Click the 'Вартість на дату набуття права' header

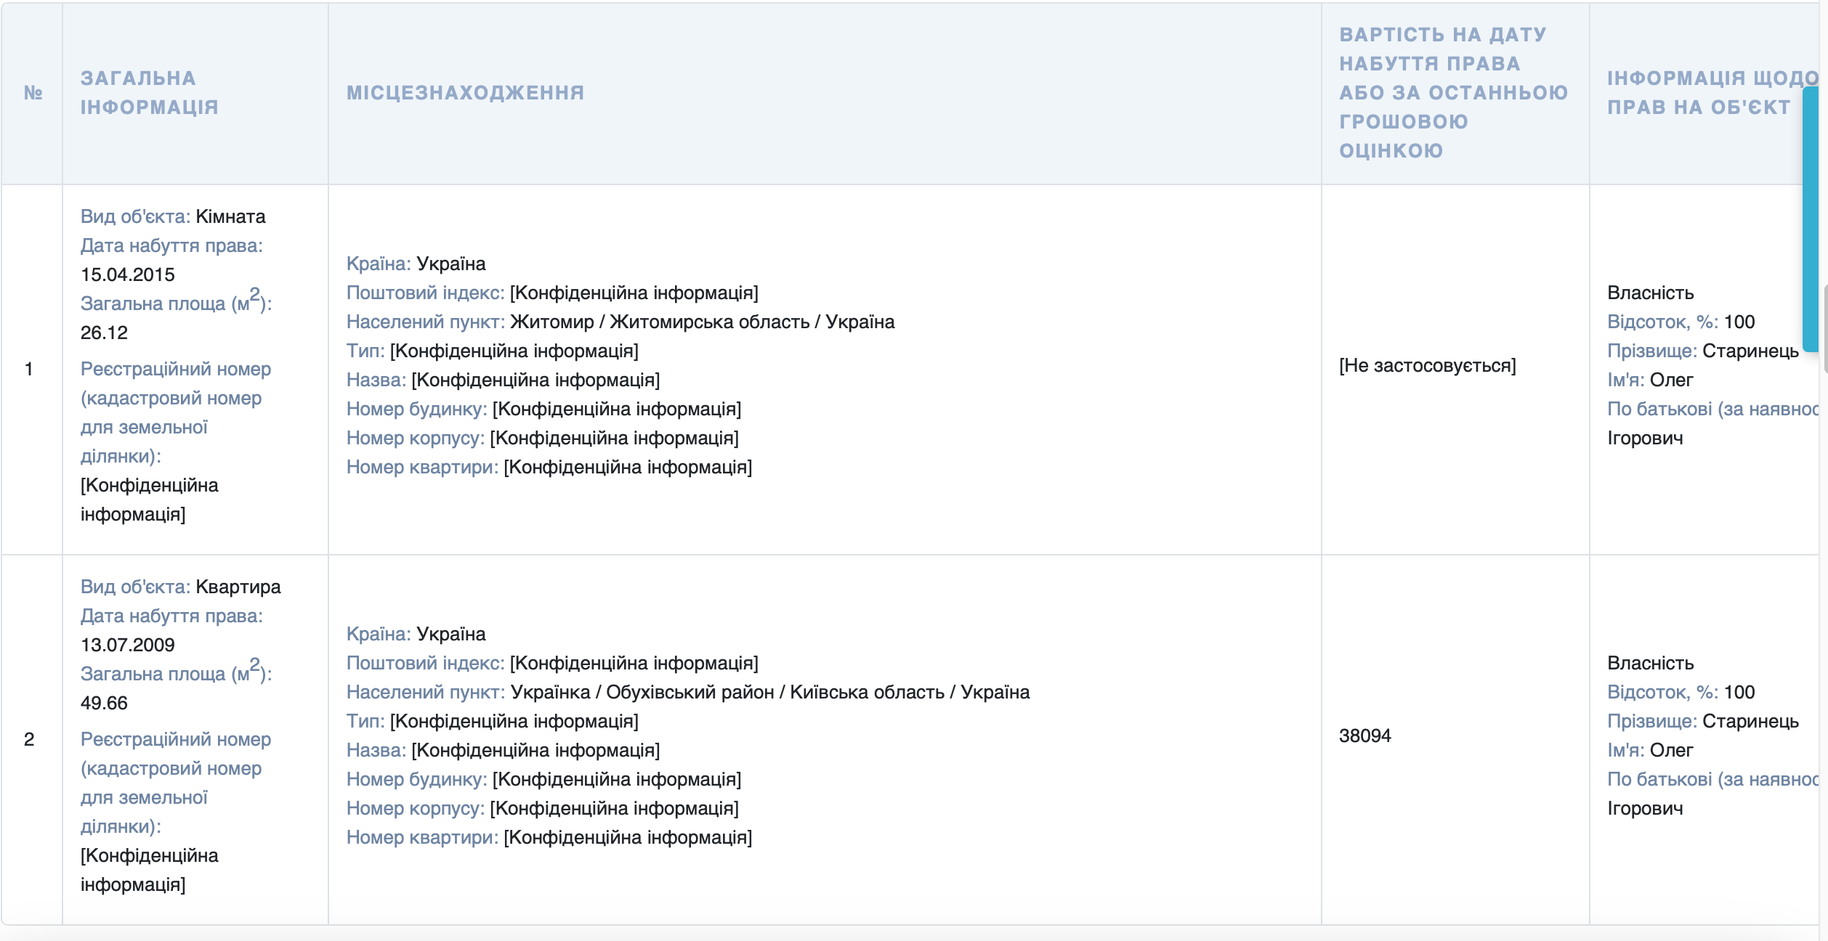click(1452, 93)
